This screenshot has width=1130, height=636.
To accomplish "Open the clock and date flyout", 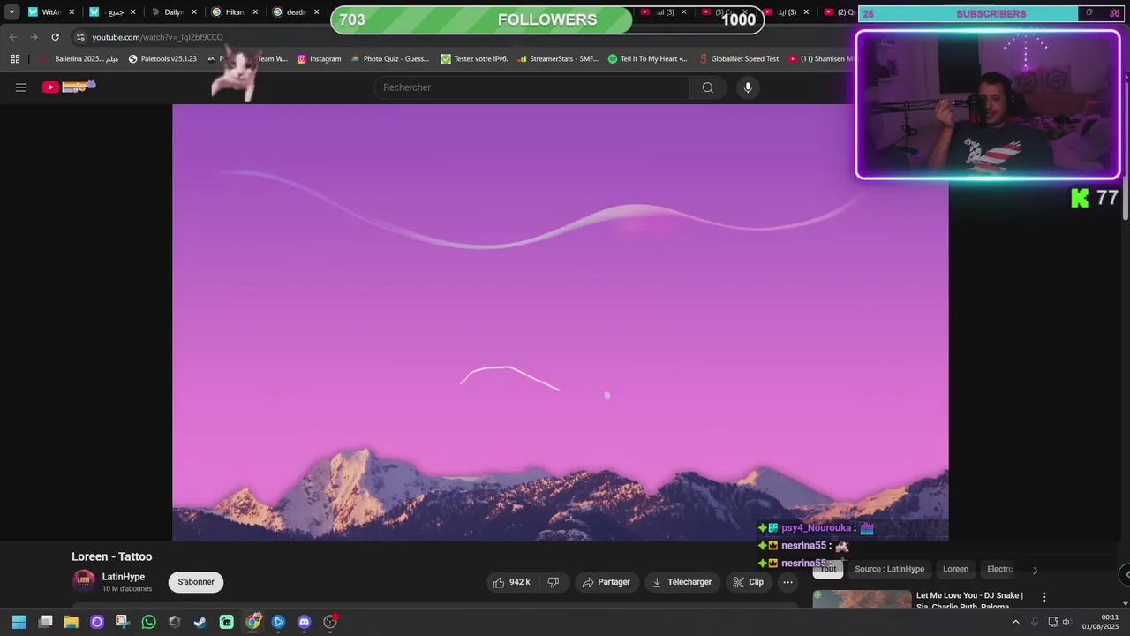I will pos(1101,622).
